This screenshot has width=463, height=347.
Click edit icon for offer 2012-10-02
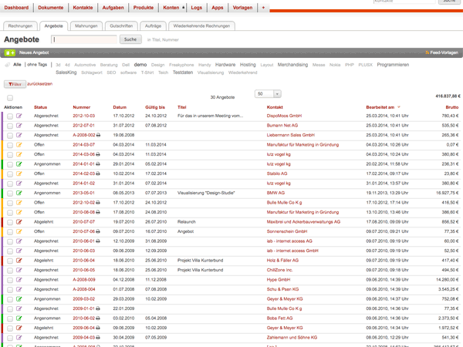(x=19, y=202)
